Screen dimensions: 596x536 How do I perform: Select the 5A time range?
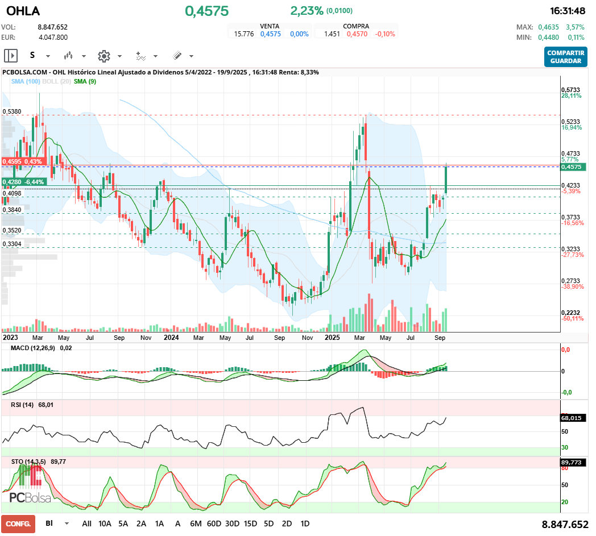pyautogui.click(x=123, y=523)
